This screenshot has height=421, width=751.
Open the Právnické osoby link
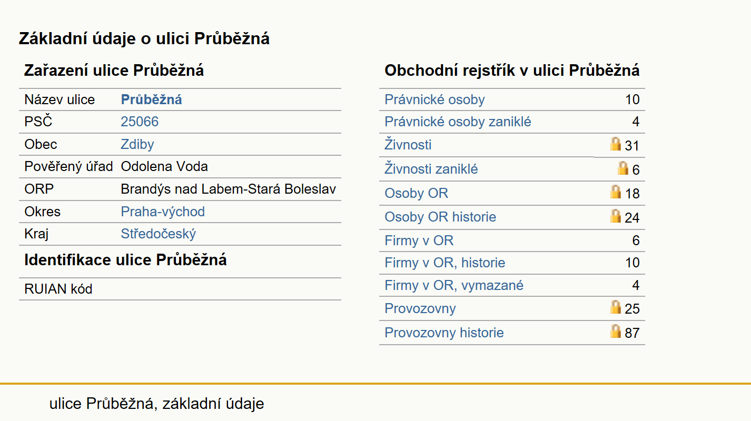[x=434, y=99]
